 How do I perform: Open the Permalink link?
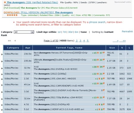(127, 31)
